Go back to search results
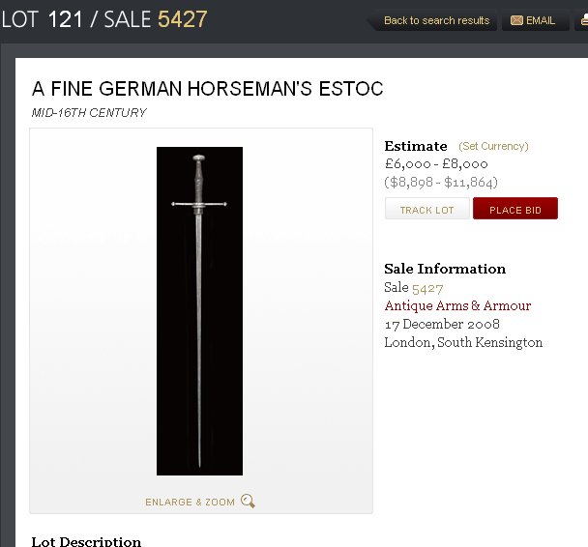The height and width of the screenshot is (547, 588). (x=436, y=20)
